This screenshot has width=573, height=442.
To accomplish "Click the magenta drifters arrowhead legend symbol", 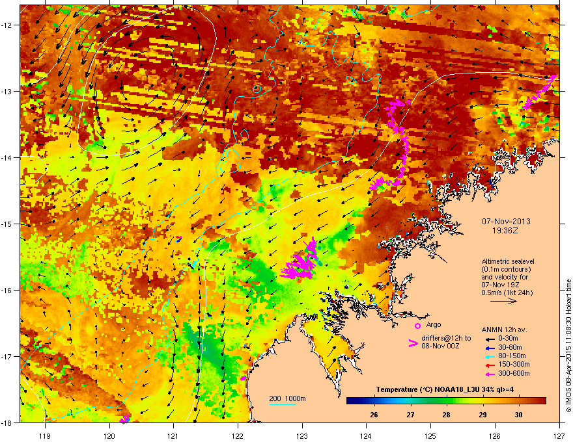I will point(413,343).
